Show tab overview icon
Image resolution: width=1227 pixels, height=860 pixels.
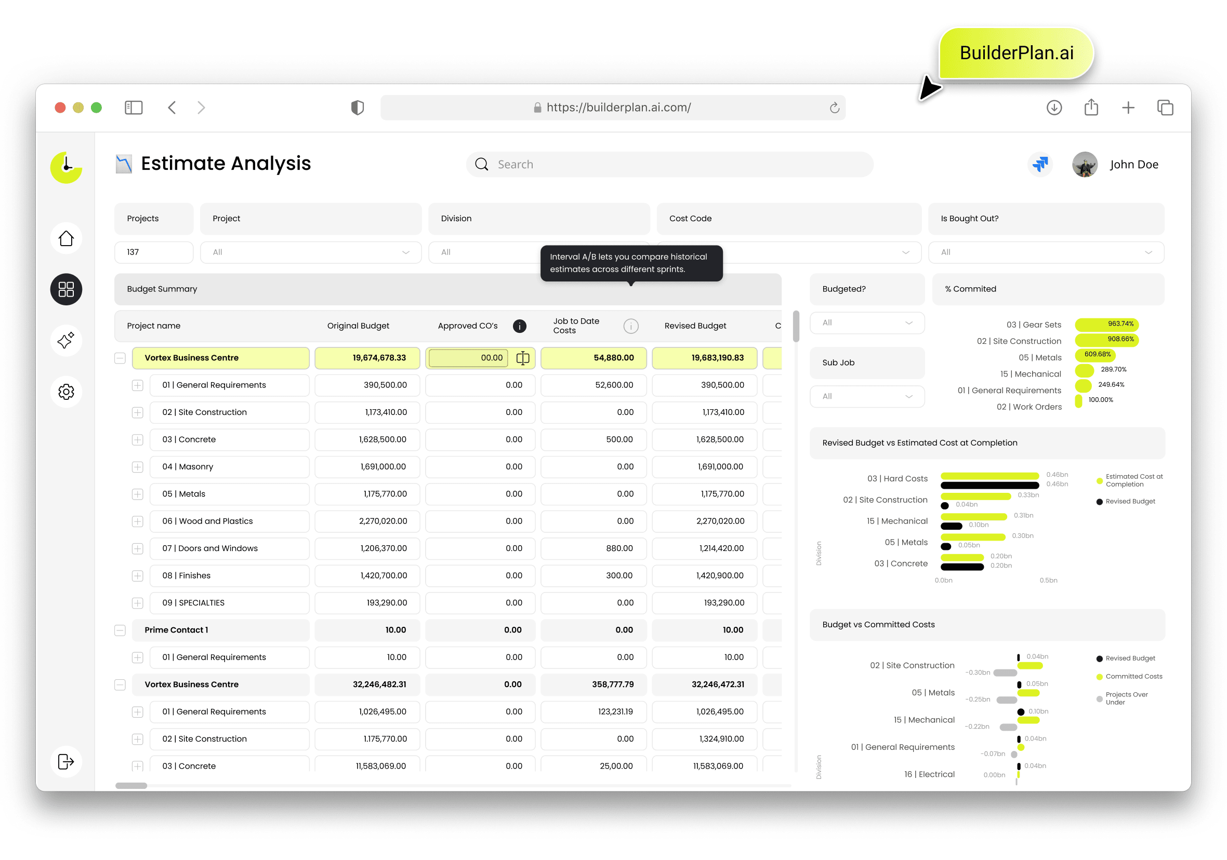(1165, 108)
